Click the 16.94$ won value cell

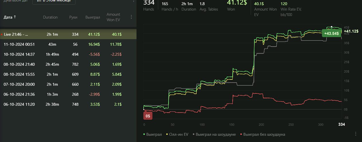coord(94,44)
